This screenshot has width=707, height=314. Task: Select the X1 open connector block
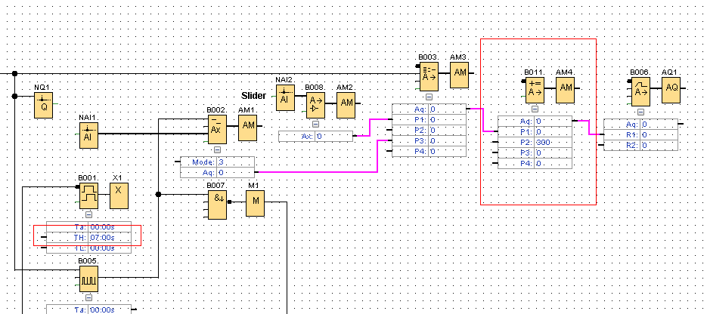(118, 196)
